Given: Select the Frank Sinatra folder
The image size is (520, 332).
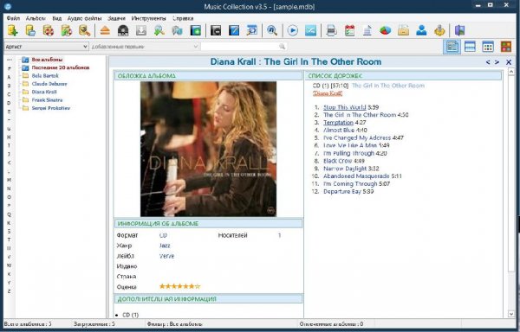Looking at the screenshot, I should (47, 100).
